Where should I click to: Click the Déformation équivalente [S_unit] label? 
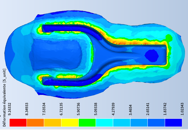click(4, 97)
